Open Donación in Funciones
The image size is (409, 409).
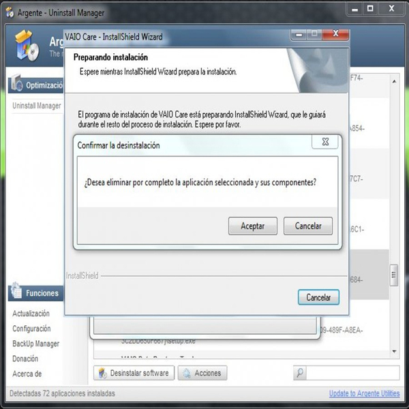[25, 359]
